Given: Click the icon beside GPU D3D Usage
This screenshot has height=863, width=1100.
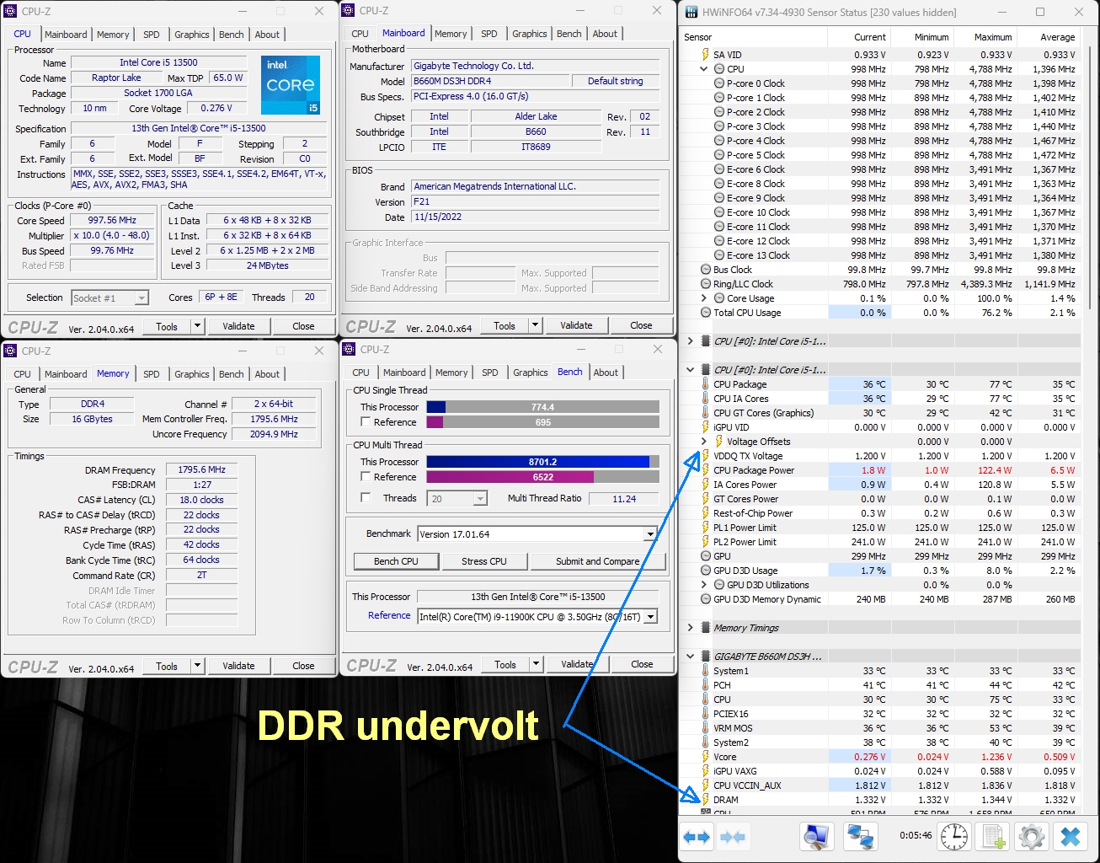Looking at the screenshot, I should [x=706, y=571].
